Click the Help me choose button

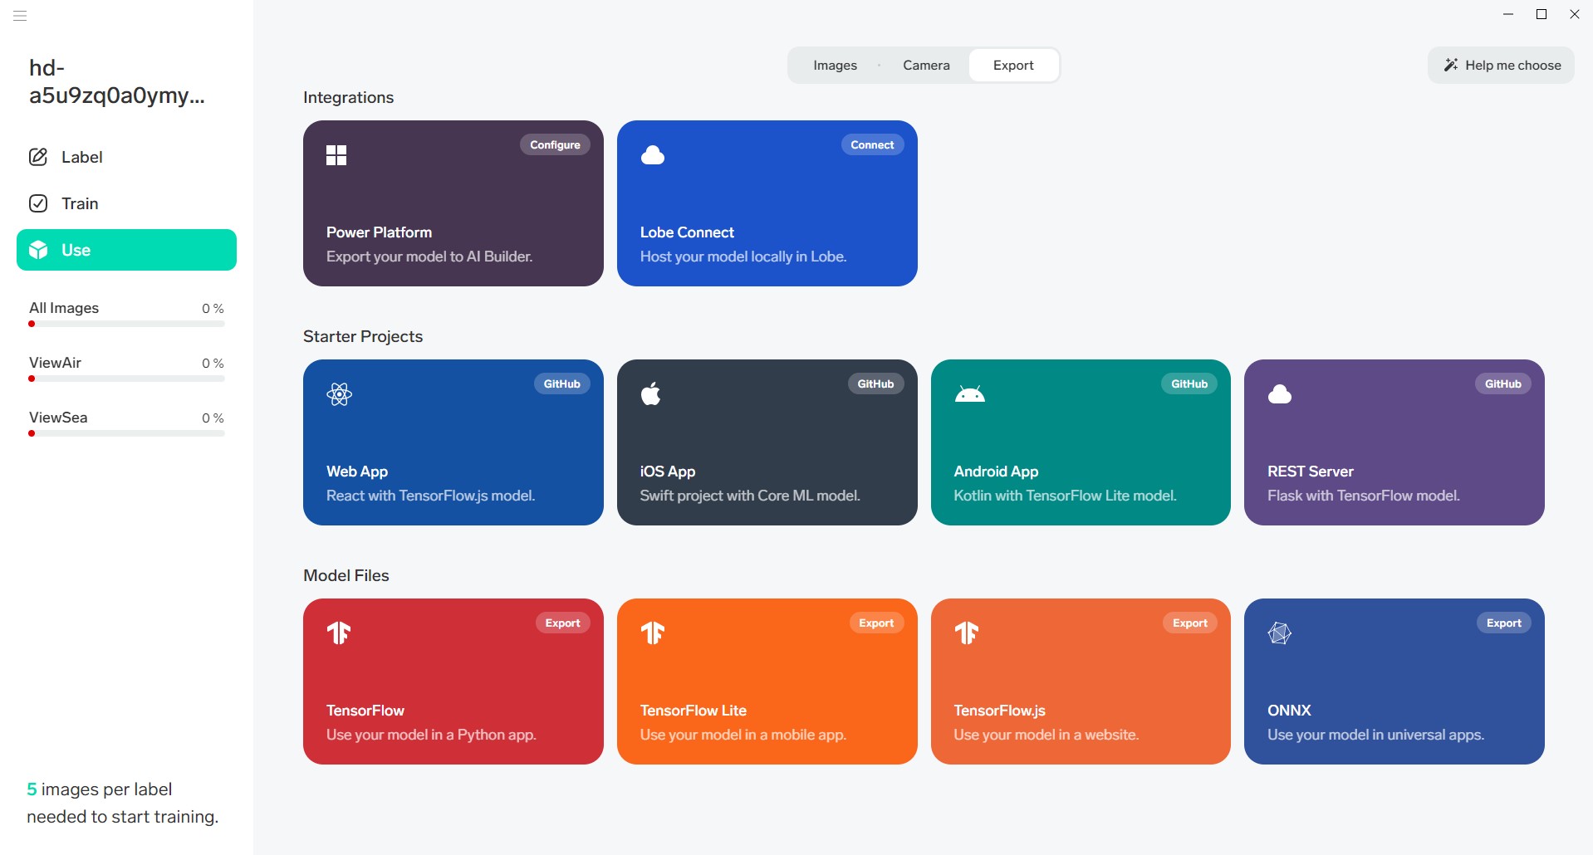click(1501, 66)
